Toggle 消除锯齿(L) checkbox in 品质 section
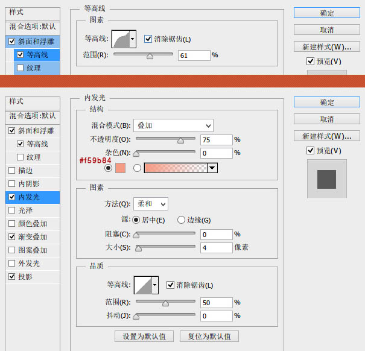 (170, 285)
